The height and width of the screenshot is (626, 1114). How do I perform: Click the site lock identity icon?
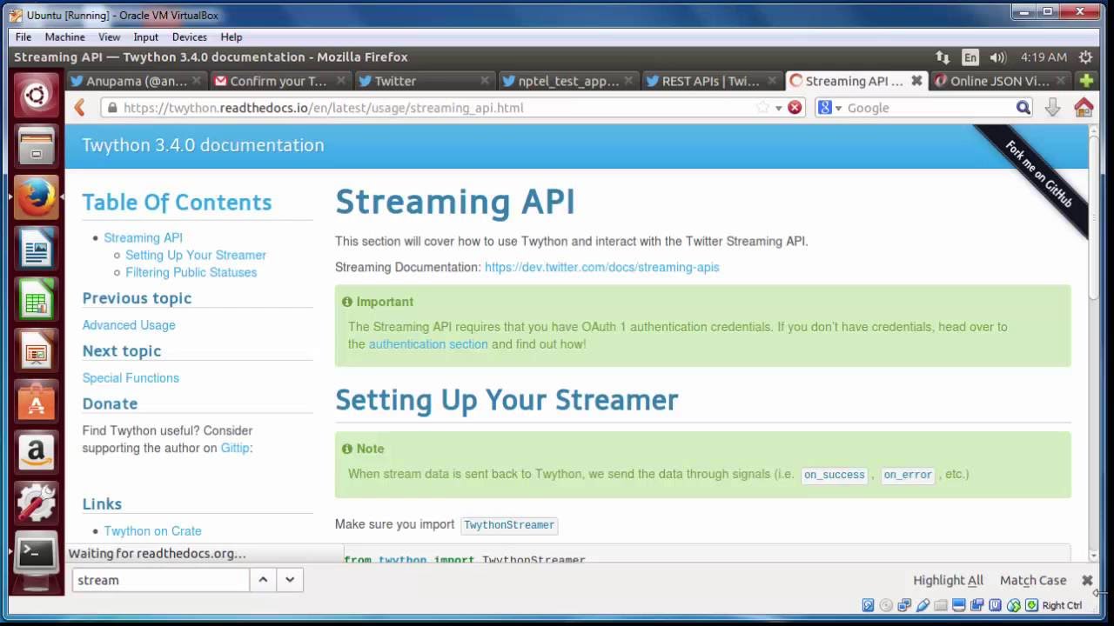click(111, 108)
